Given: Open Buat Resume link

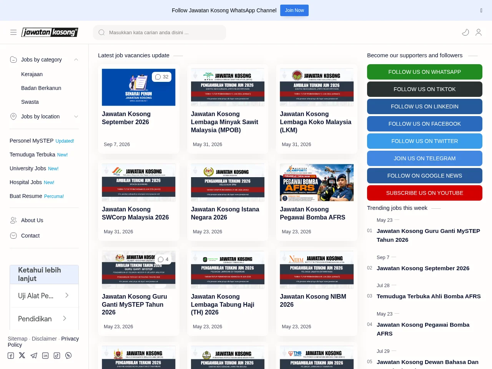Looking at the screenshot, I should tap(26, 196).
